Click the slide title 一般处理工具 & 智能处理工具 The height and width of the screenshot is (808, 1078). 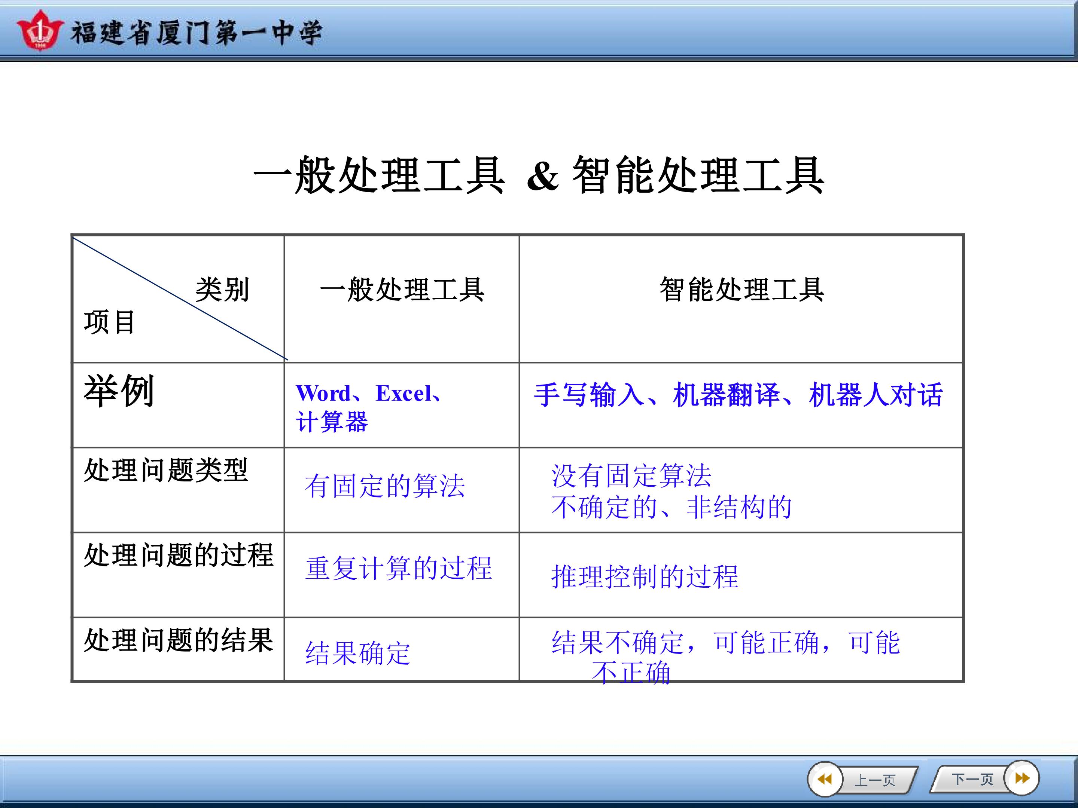click(539, 175)
